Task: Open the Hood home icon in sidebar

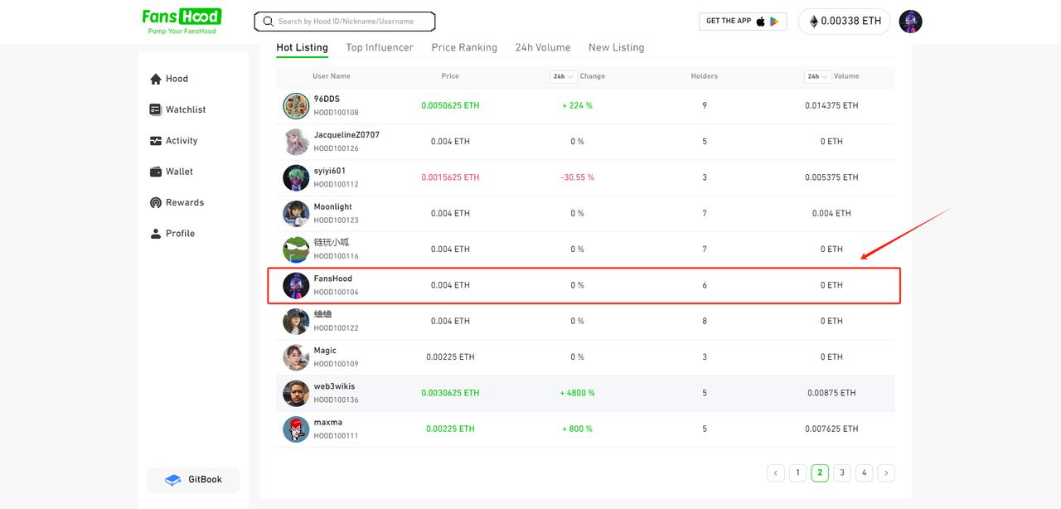Action: (156, 79)
